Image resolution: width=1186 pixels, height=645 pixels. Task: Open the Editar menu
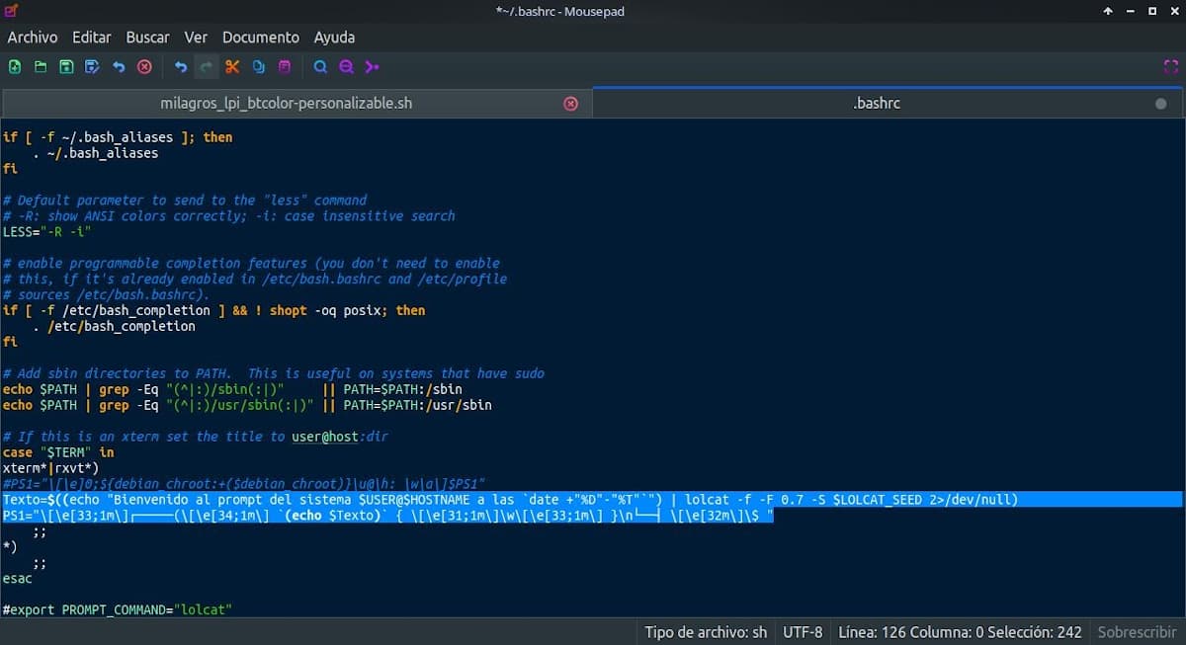tap(92, 38)
